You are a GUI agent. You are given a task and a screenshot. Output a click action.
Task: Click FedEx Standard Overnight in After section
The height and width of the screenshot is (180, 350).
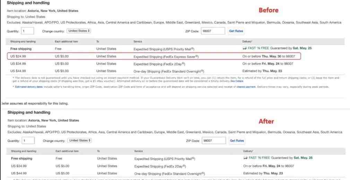[170, 173]
